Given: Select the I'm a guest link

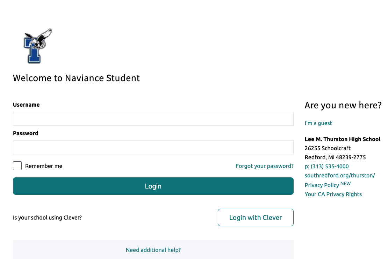Looking at the screenshot, I should pos(318,123).
